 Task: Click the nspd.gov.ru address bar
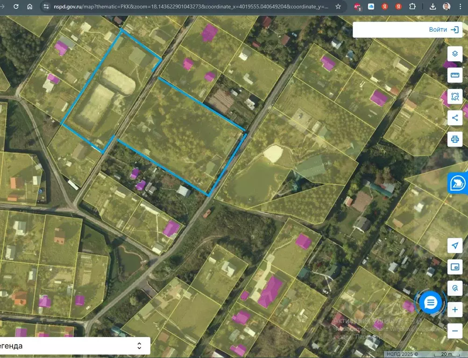(187, 7)
